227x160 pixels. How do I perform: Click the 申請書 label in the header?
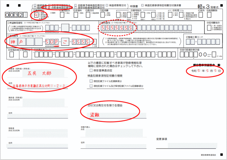[134, 6]
